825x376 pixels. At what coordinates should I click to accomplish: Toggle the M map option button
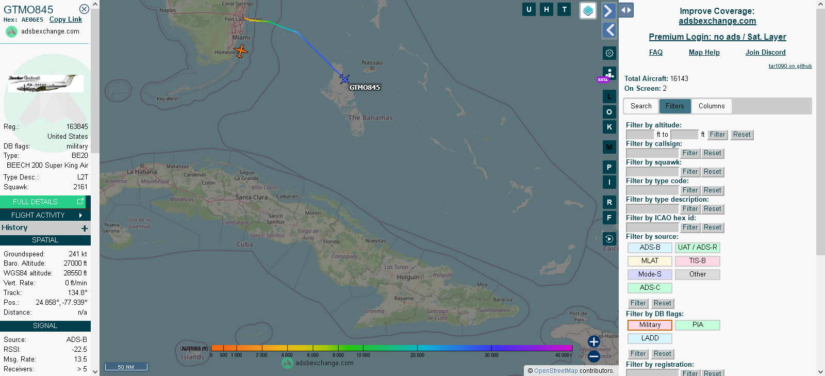pos(609,147)
